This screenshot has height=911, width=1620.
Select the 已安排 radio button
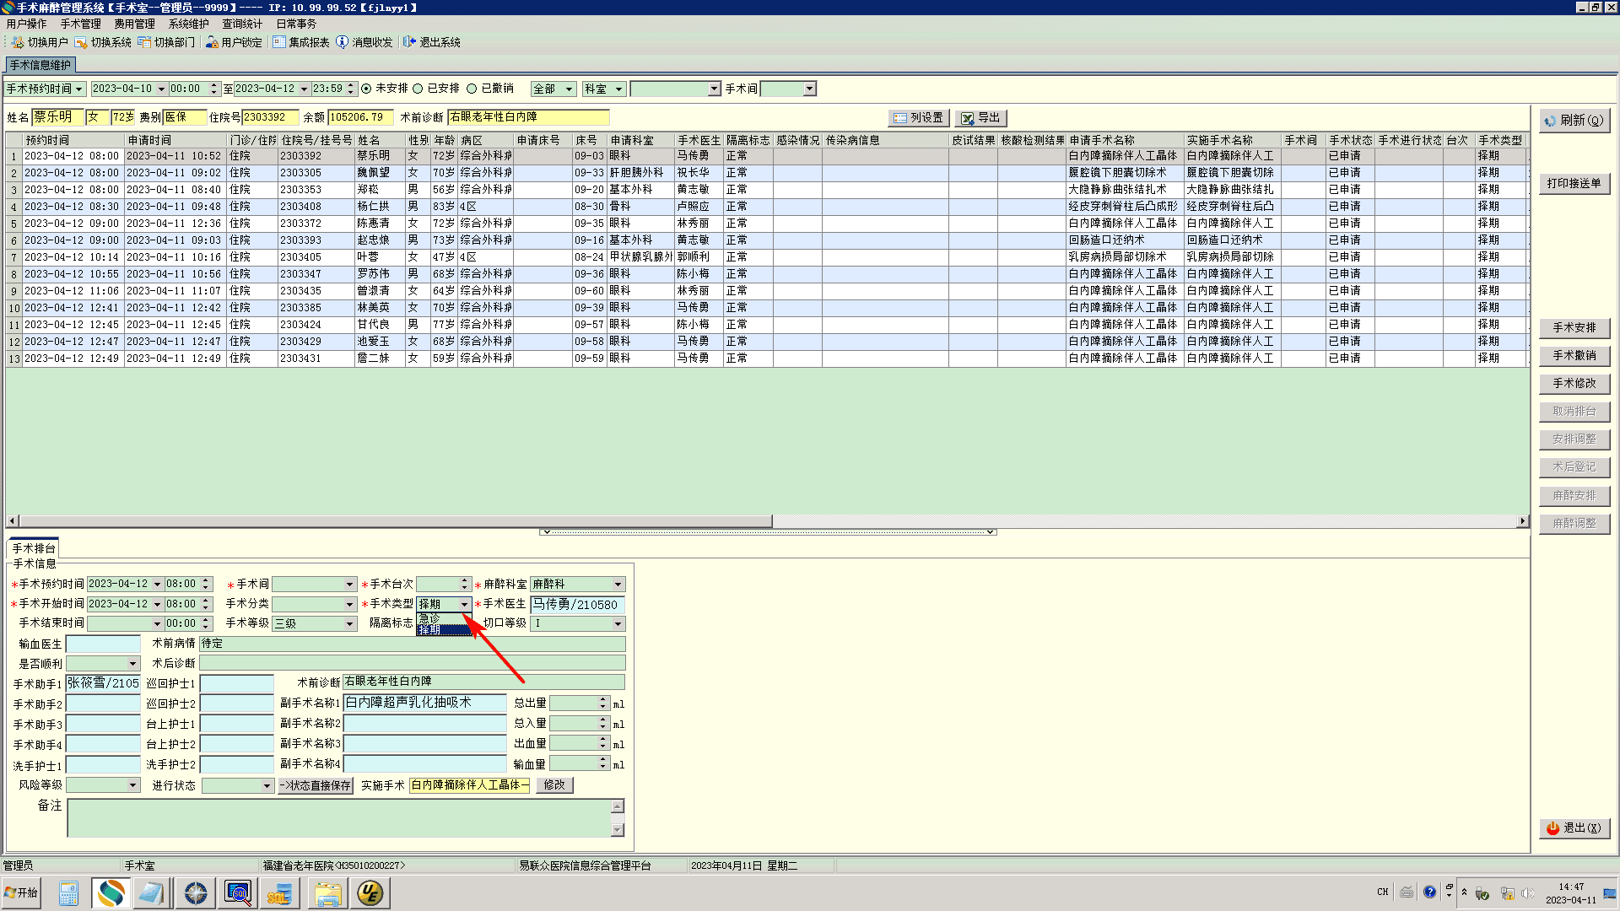pyautogui.click(x=418, y=89)
